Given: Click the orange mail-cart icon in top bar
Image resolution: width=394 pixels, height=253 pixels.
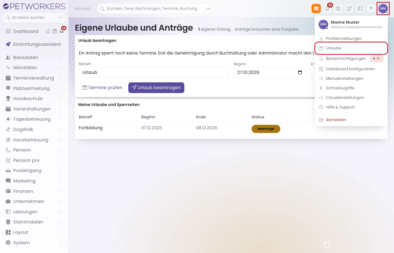Looking at the screenshot, I should (x=316, y=8).
